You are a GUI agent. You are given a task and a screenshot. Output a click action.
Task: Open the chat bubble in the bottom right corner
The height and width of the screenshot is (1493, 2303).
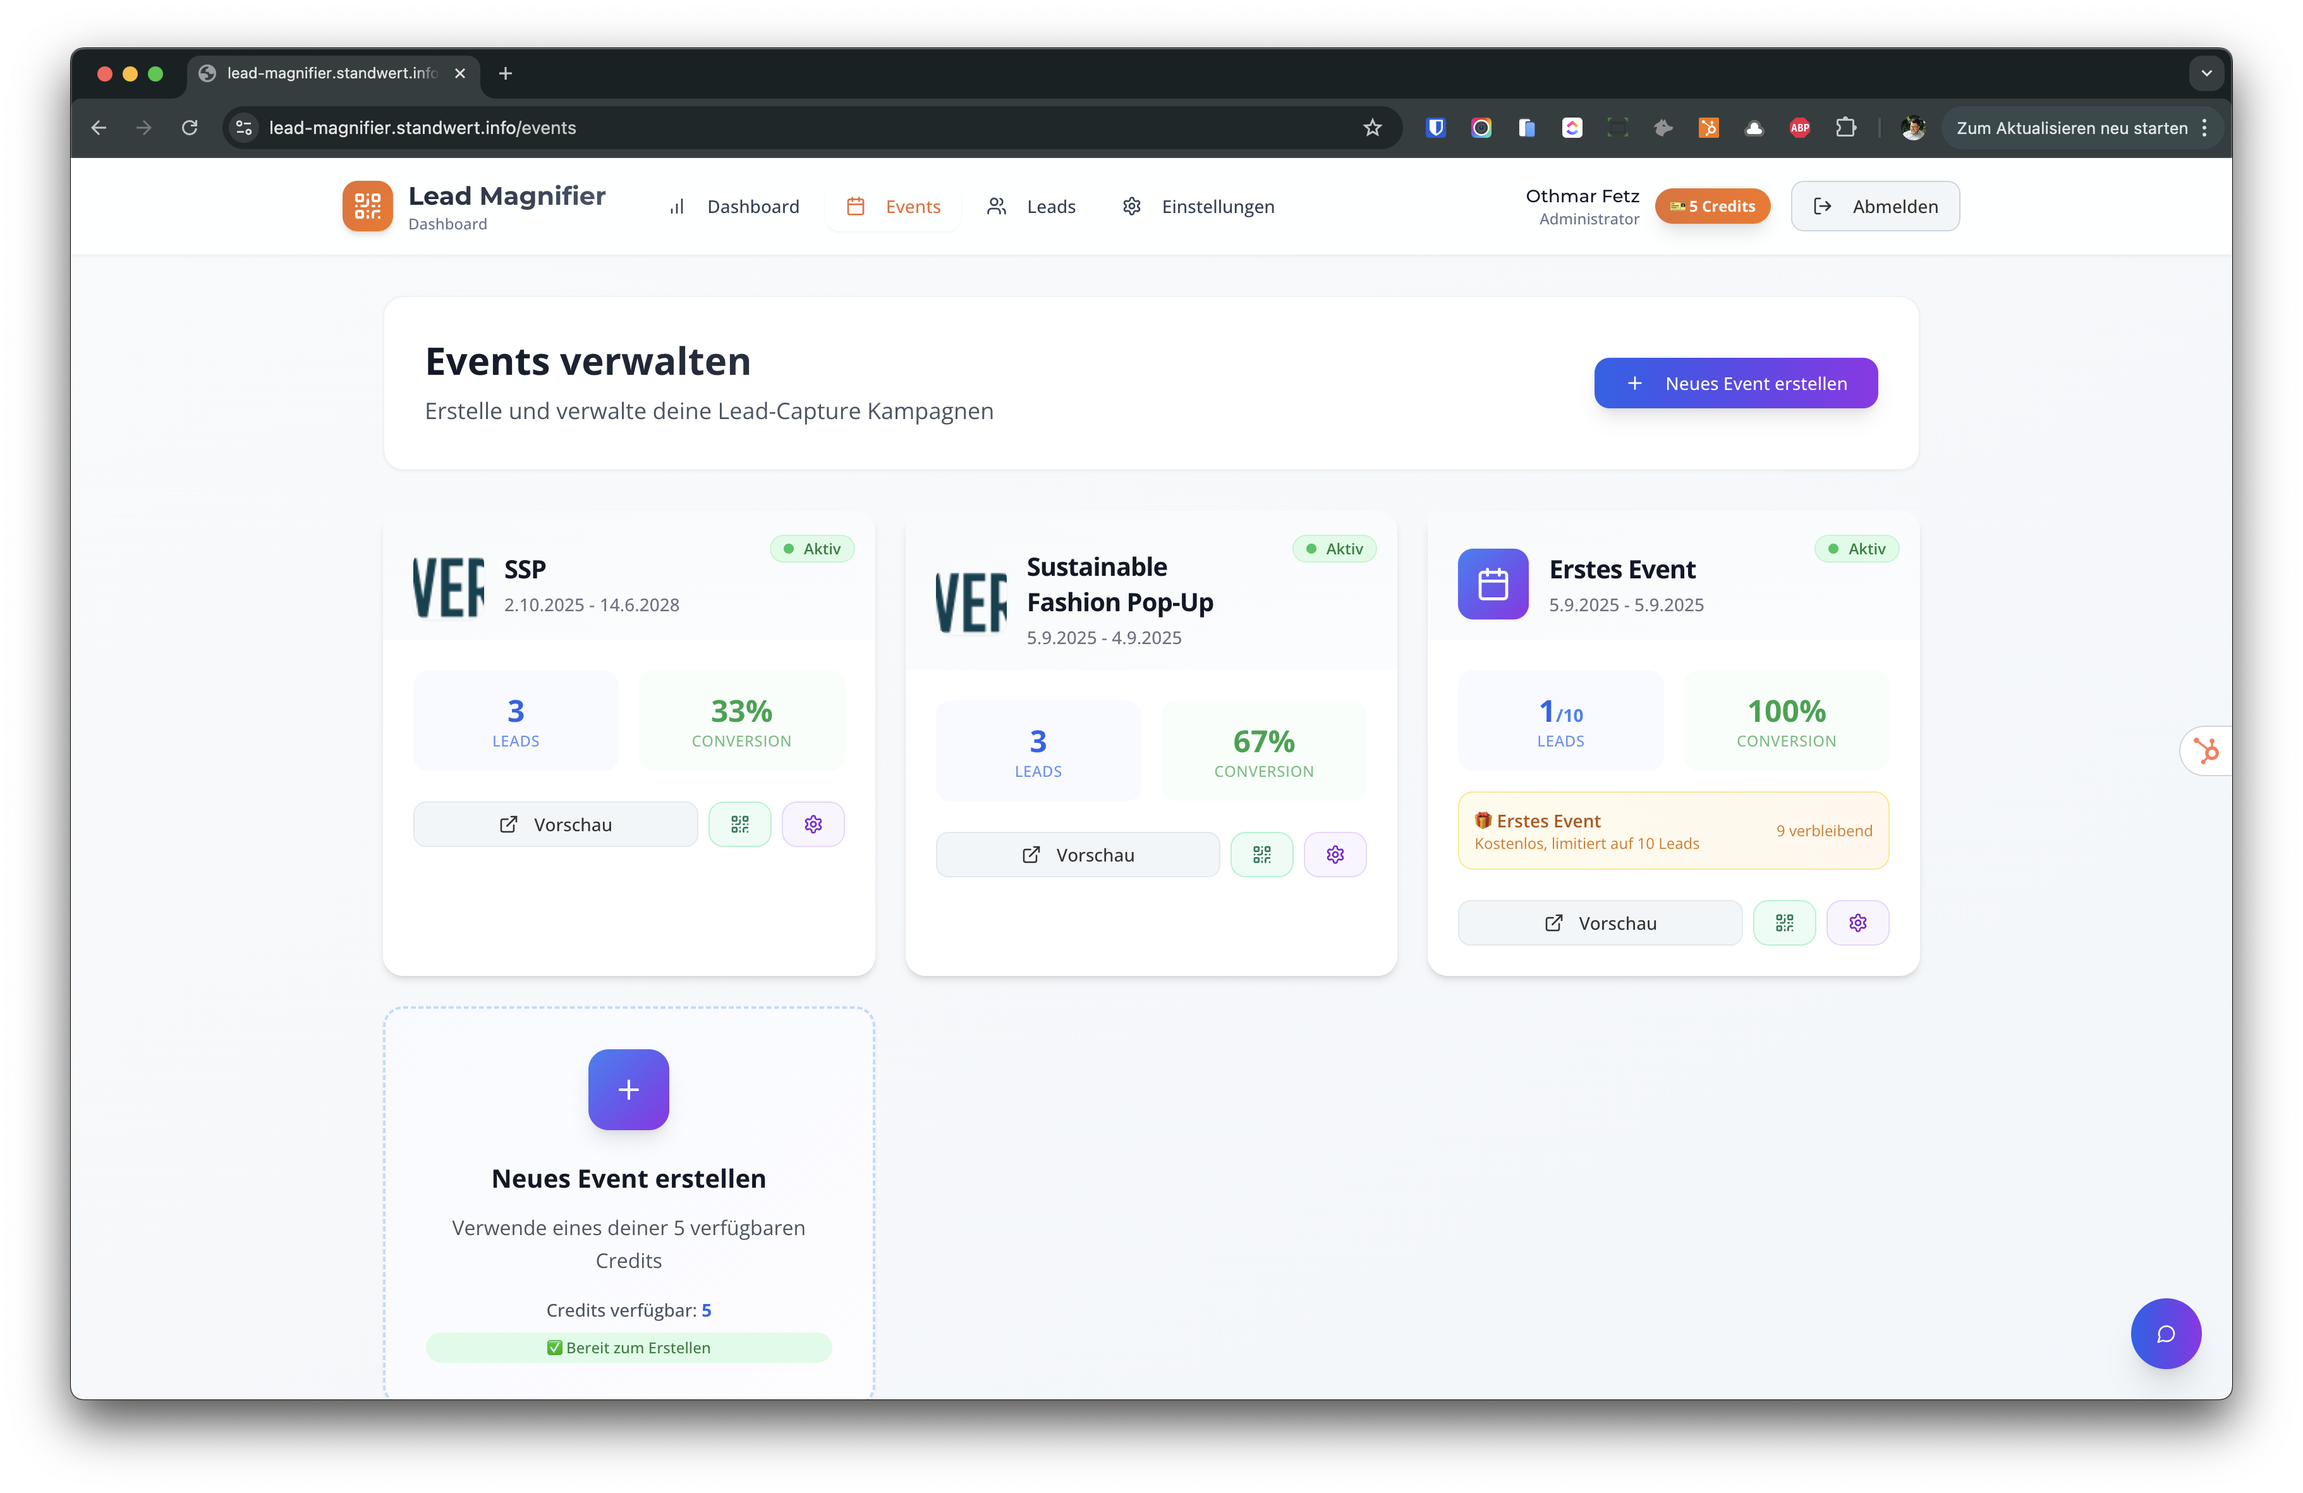tap(2166, 1334)
